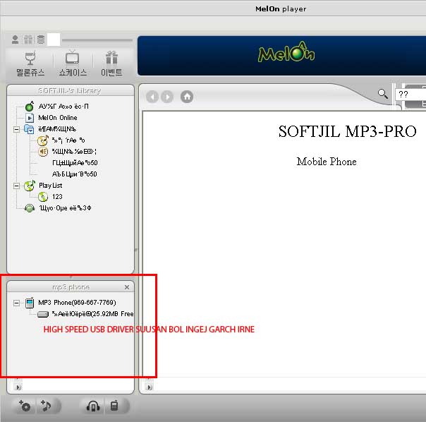Click the home button
The image size is (426, 422).
tap(187, 97)
